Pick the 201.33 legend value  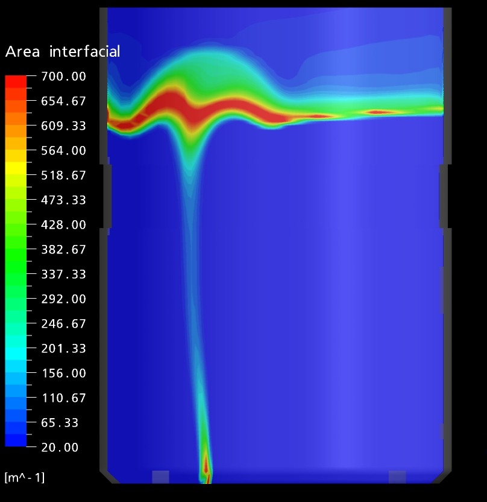coord(63,349)
